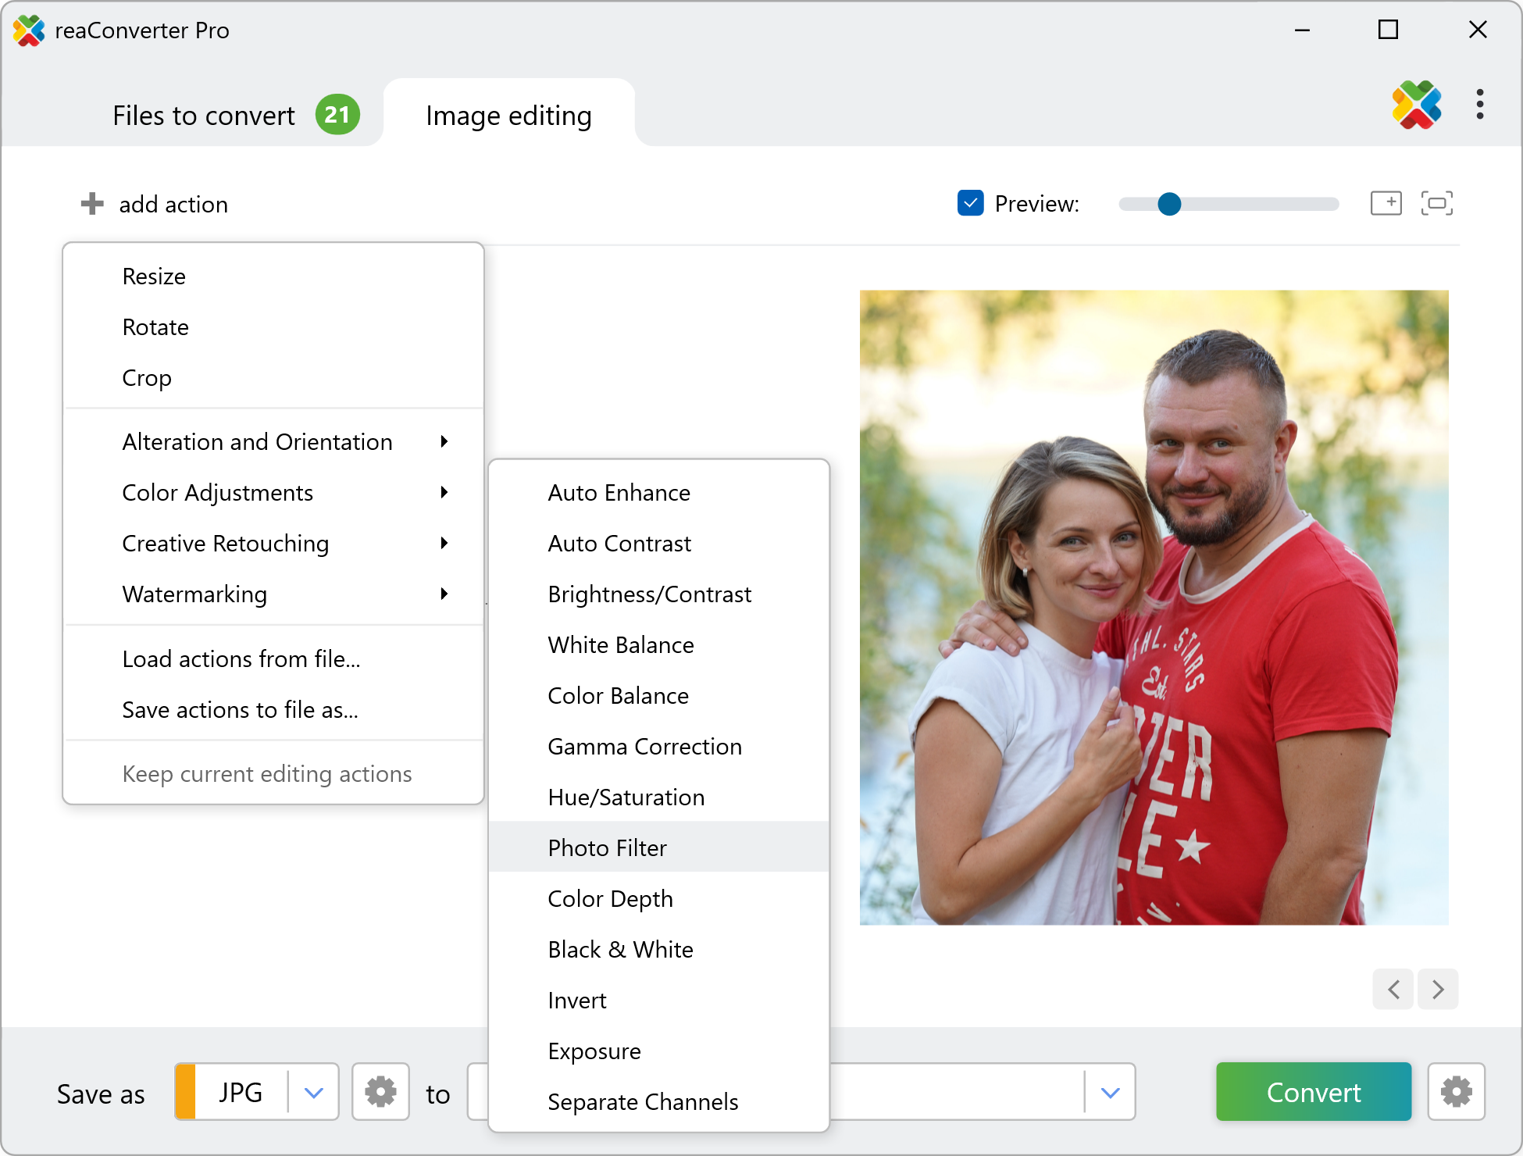Open the three-dot options menu

[x=1479, y=104]
